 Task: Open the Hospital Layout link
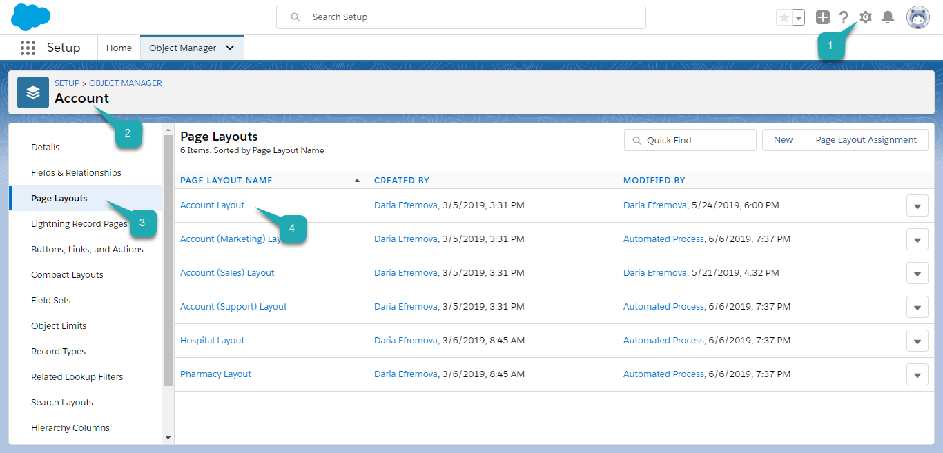point(212,341)
